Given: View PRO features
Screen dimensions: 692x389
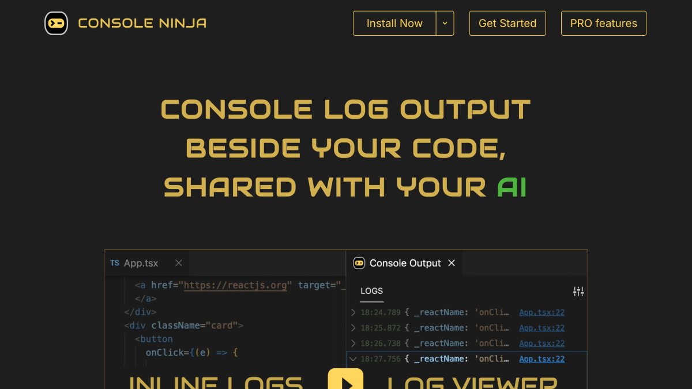Looking at the screenshot, I should pos(604,23).
